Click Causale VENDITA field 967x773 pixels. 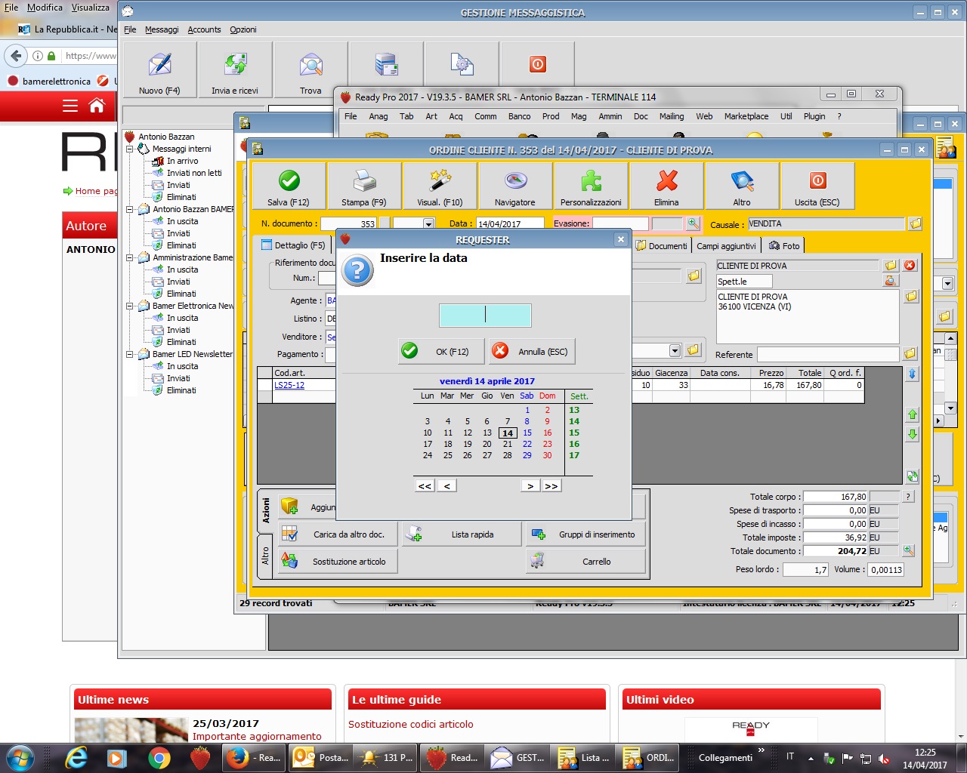(x=826, y=223)
